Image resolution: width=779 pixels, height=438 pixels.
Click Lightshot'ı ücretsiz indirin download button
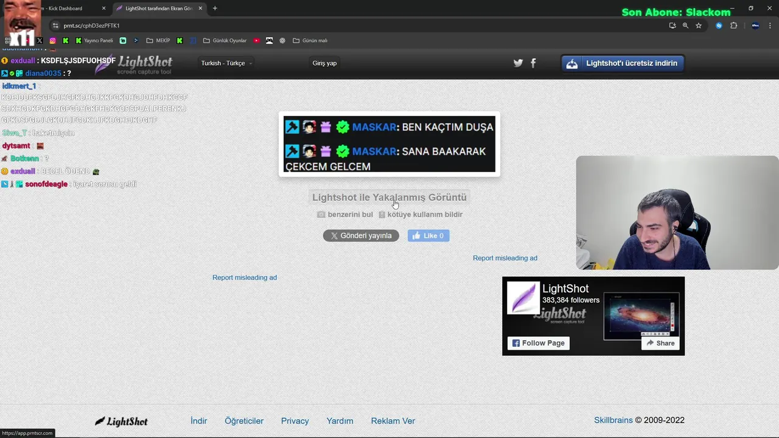click(623, 63)
